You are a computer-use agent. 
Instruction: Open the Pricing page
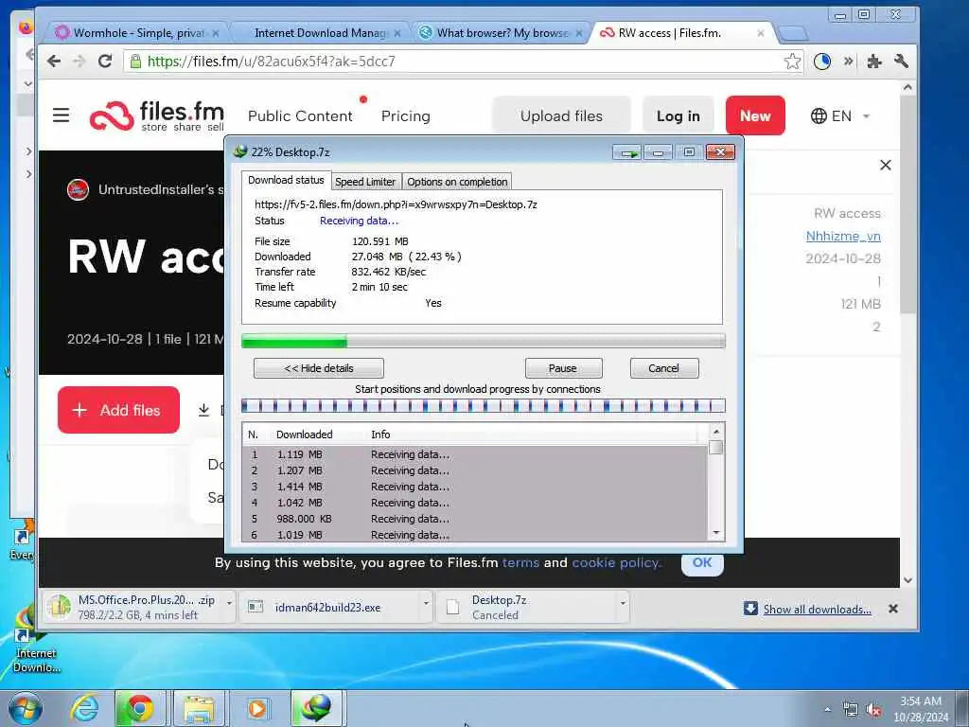click(405, 116)
